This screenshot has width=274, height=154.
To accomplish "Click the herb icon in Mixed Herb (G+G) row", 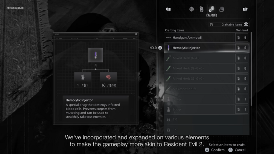I will click(x=169, y=58).
